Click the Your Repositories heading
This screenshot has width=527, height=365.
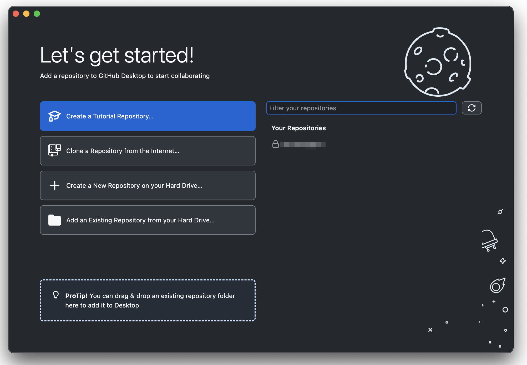coord(298,128)
